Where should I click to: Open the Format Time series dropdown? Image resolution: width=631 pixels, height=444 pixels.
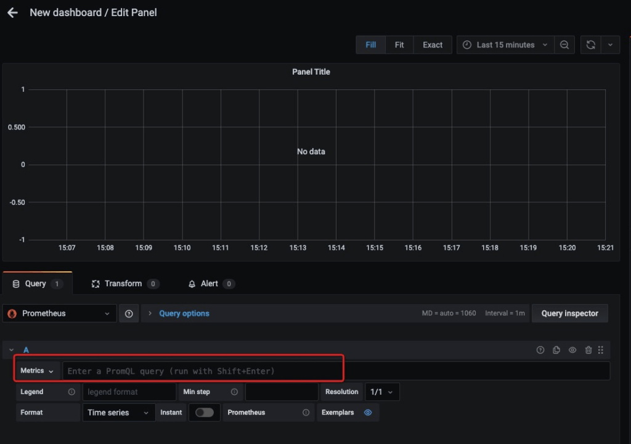pyautogui.click(x=119, y=413)
